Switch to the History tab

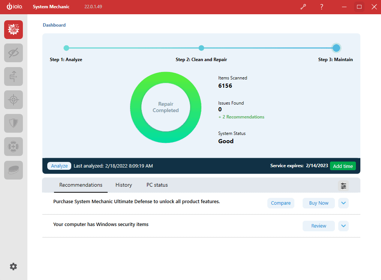tap(124, 185)
